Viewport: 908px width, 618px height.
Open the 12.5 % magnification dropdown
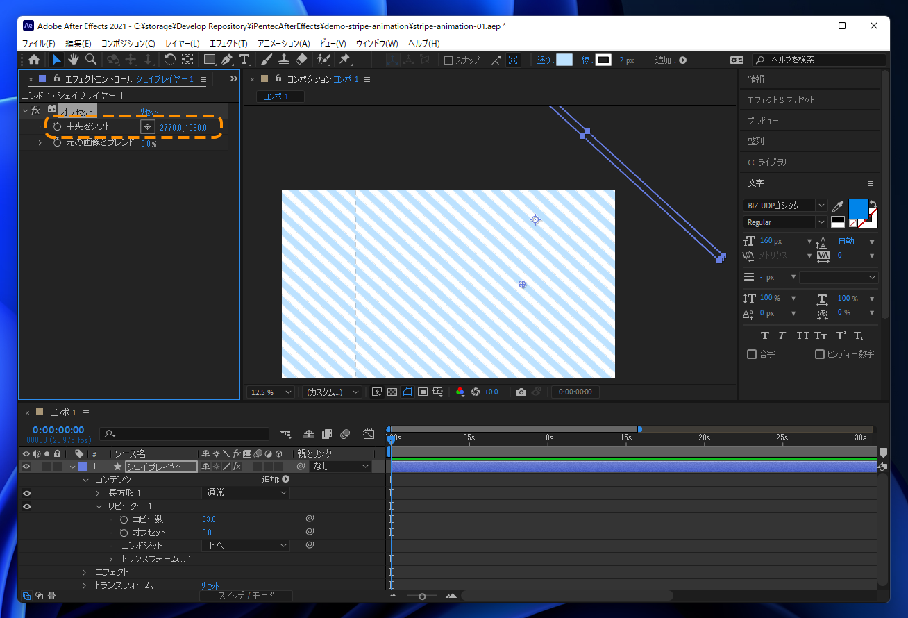[270, 392]
